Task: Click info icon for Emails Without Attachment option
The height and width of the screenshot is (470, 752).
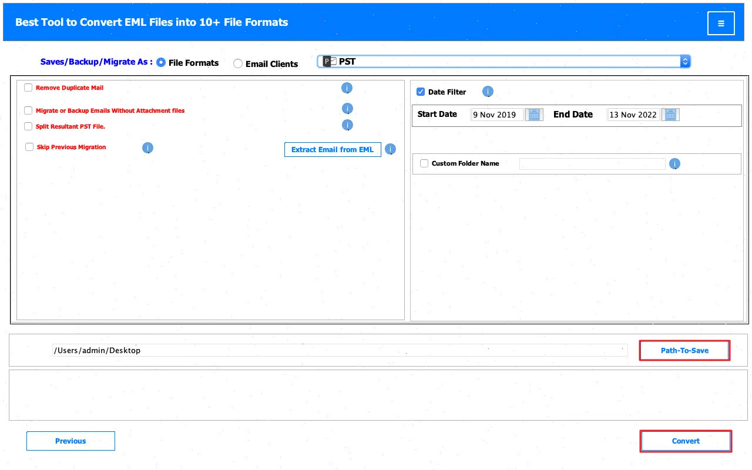Action: coord(347,109)
